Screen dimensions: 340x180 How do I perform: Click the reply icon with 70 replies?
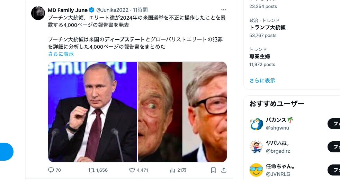pos(51,170)
